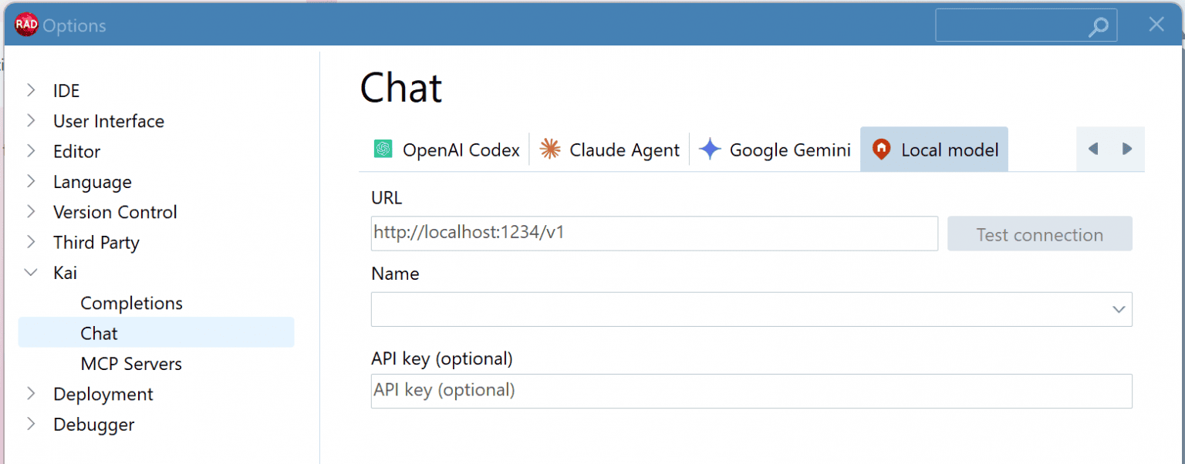Expand the Editor tree node
Viewport: 1185px width, 464px height.
pos(31,151)
